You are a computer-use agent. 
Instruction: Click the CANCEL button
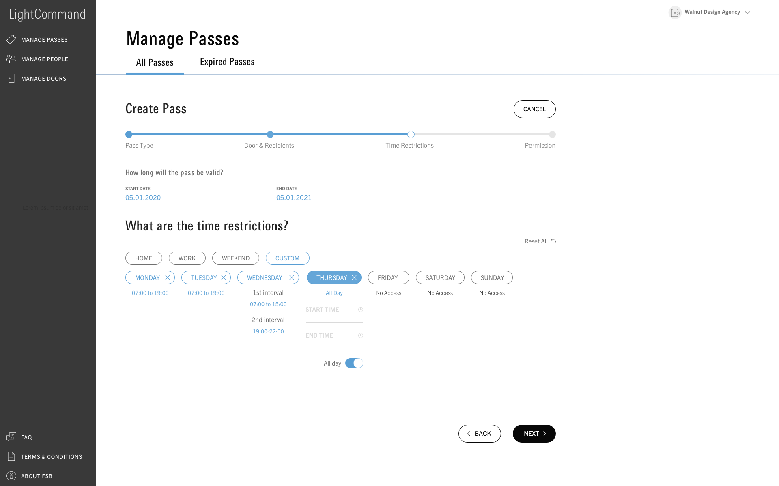[535, 109]
